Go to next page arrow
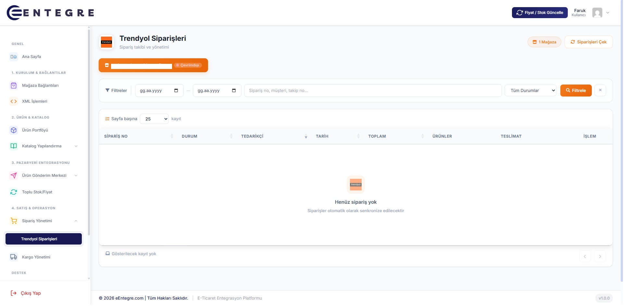633x308 pixels. [x=600, y=257]
